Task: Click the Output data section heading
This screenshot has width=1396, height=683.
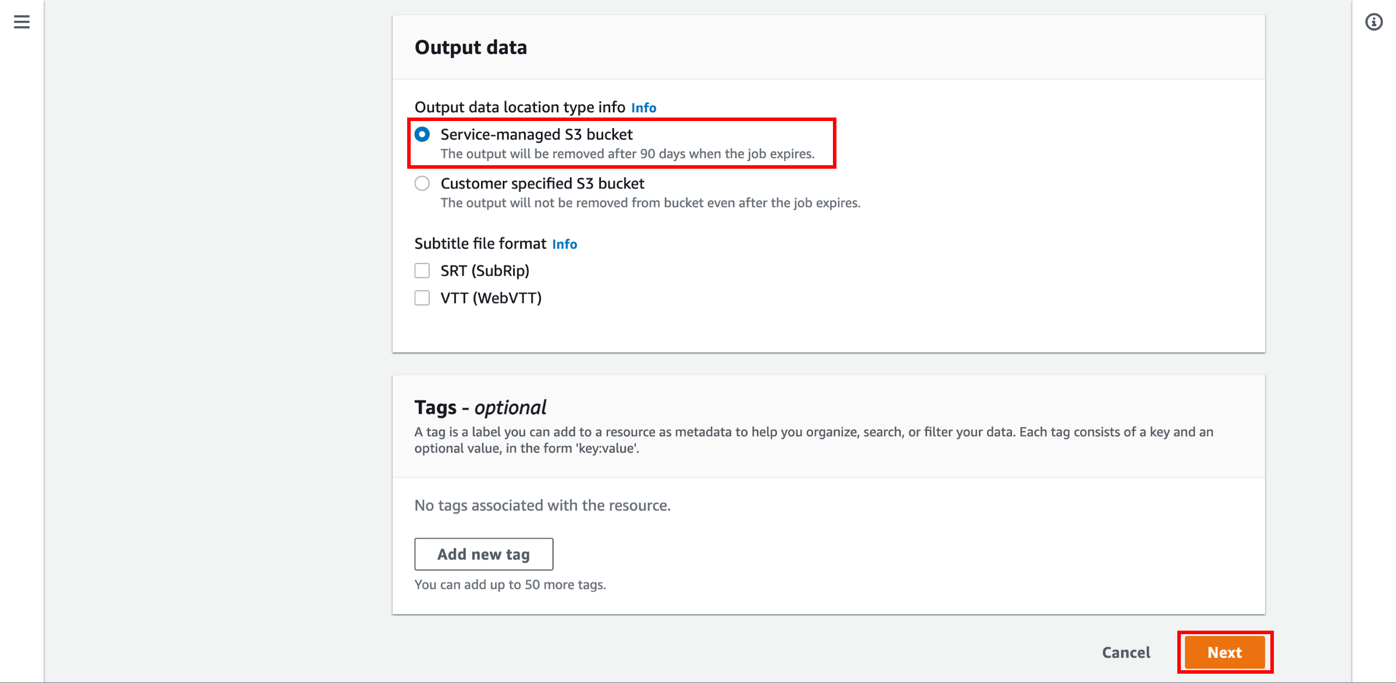Action: point(471,47)
